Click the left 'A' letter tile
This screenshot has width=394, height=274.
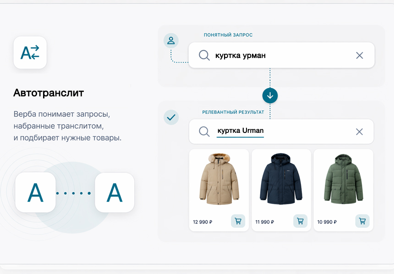35,193
